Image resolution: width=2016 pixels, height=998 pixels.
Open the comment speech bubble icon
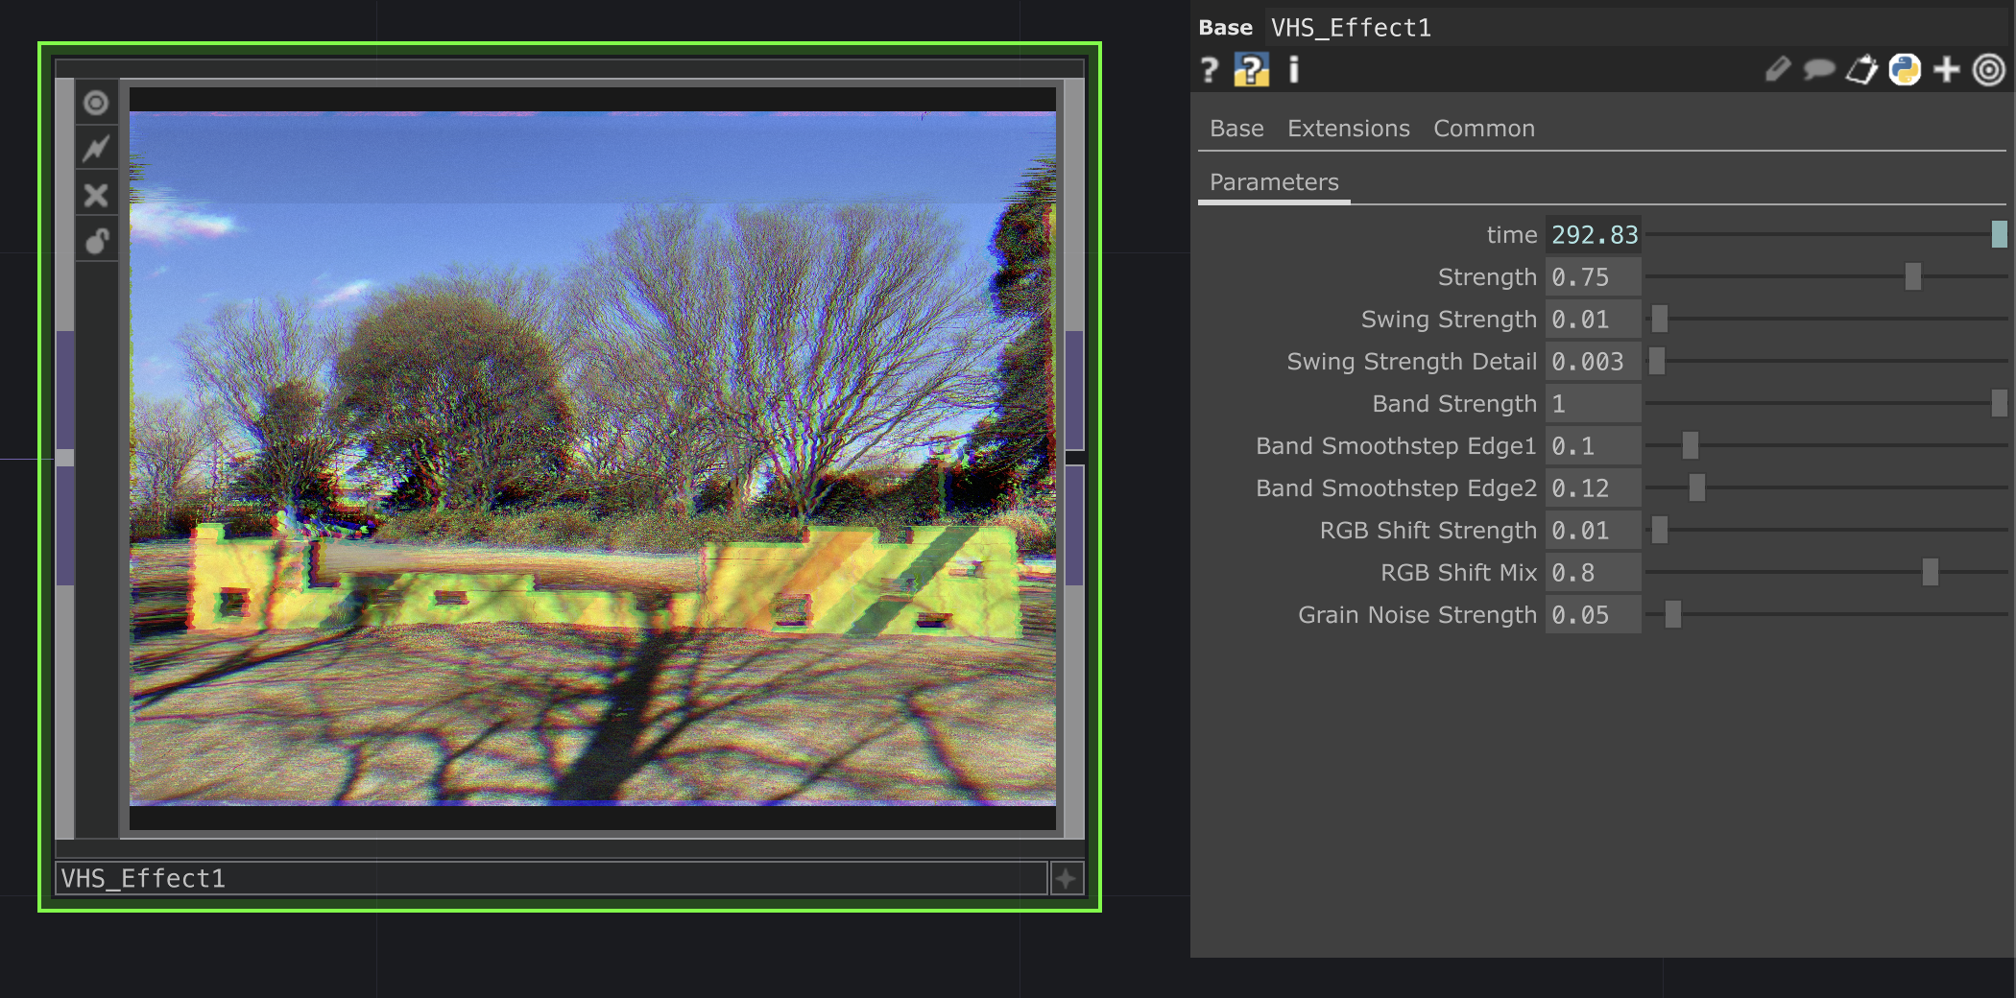(x=1819, y=69)
